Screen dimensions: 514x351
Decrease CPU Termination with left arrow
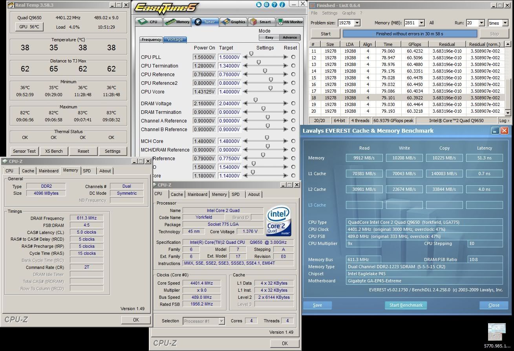click(245, 66)
